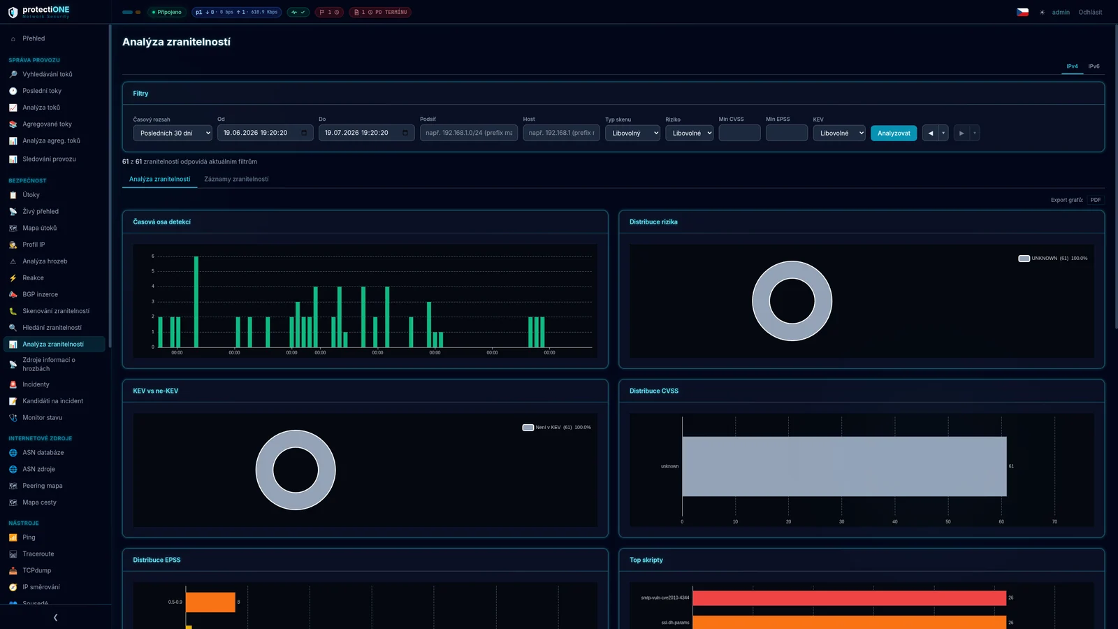Screen dimensions: 1118x629
Task: Switch to the IPv4 tab
Action: pyautogui.click(x=1072, y=66)
